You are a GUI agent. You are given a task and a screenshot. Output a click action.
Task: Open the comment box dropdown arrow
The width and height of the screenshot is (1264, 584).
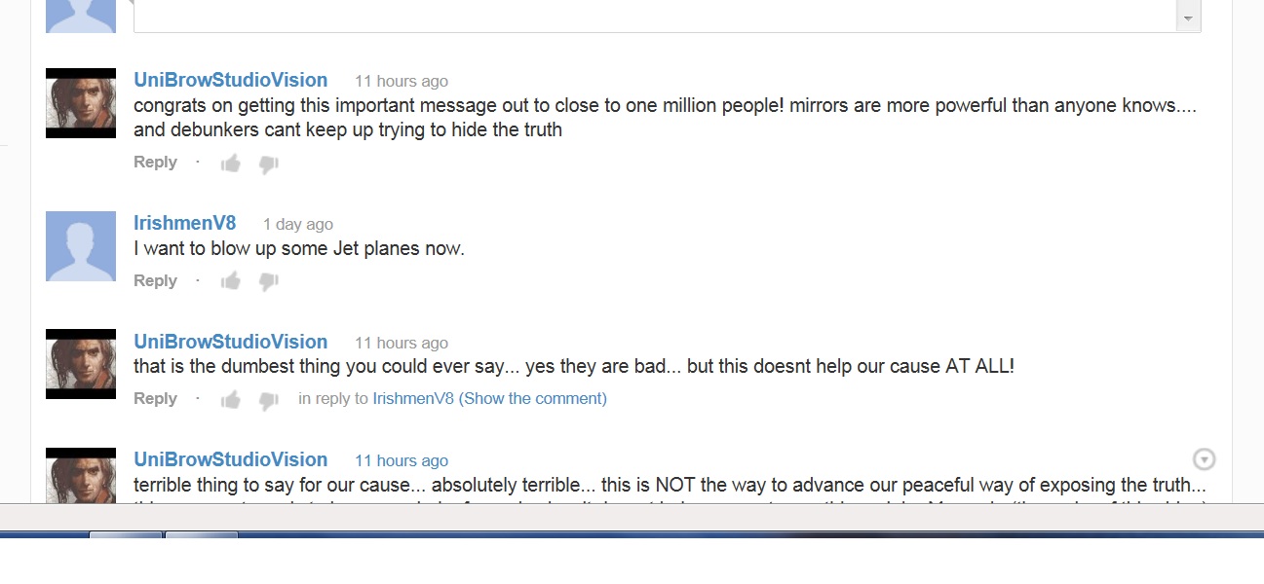(1188, 18)
